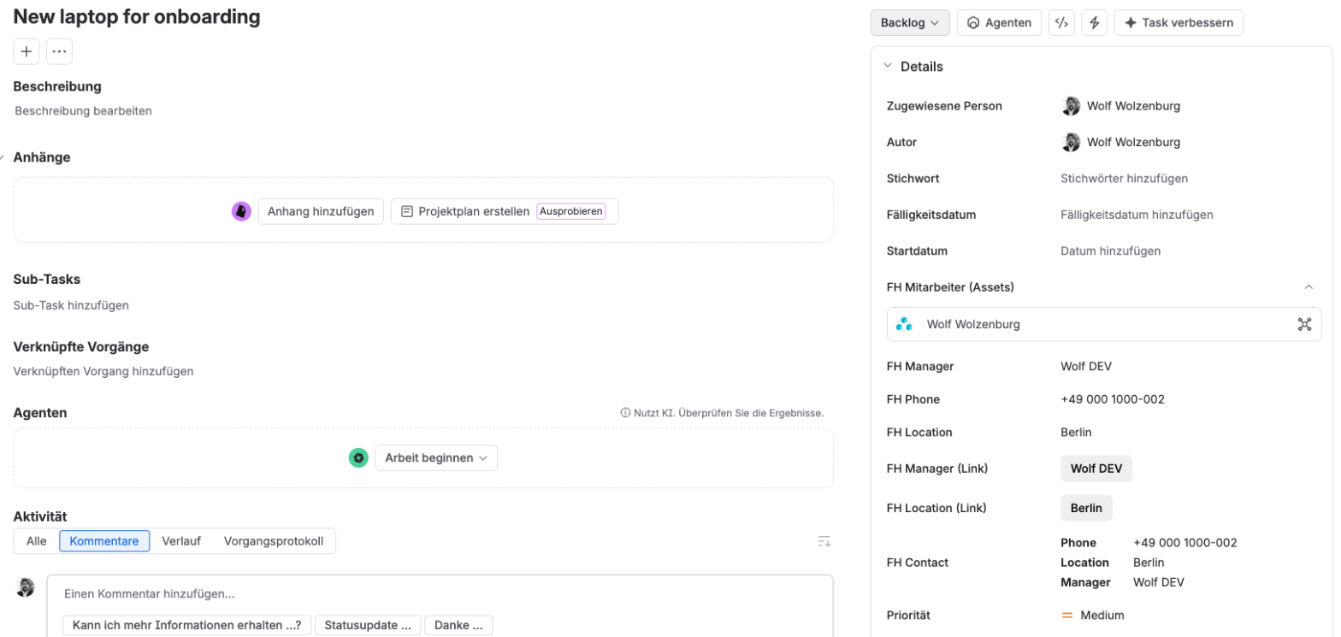Viewport: 1341px width, 637px height.
Task: Click the Berlin location link chip
Action: (x=1086, y=508)
